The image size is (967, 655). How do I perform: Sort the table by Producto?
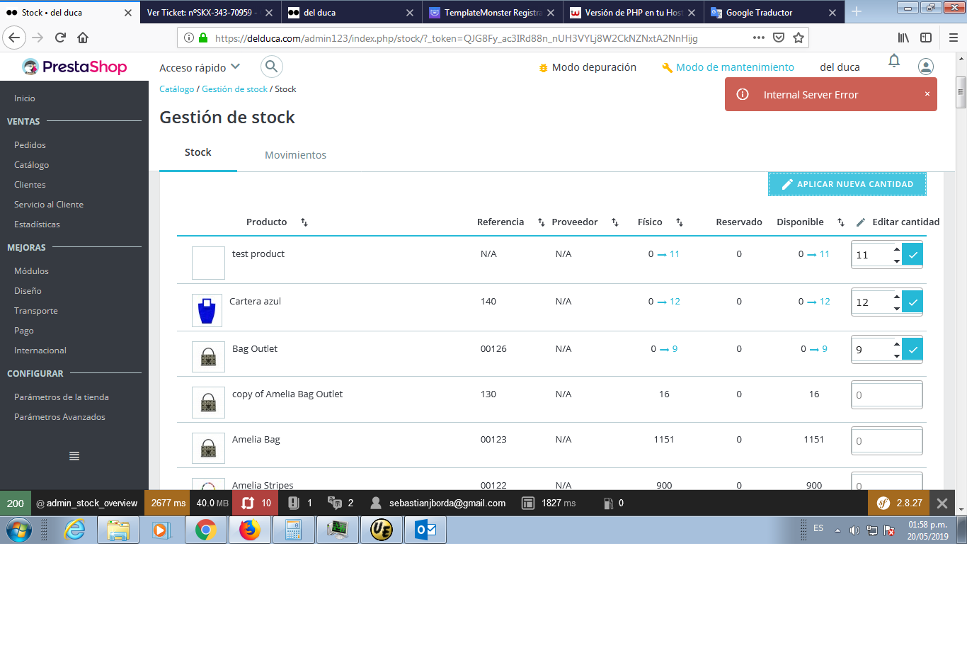pyautogui.click(x=304, y=222)
